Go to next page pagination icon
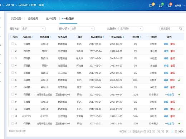 158,132
